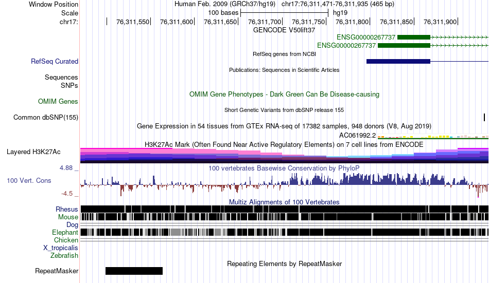Screen dimensions: 489x283
Task: Click Short Genetic Variants from dbSNP title
Action: pyautogui.click(x=284, y=110)
